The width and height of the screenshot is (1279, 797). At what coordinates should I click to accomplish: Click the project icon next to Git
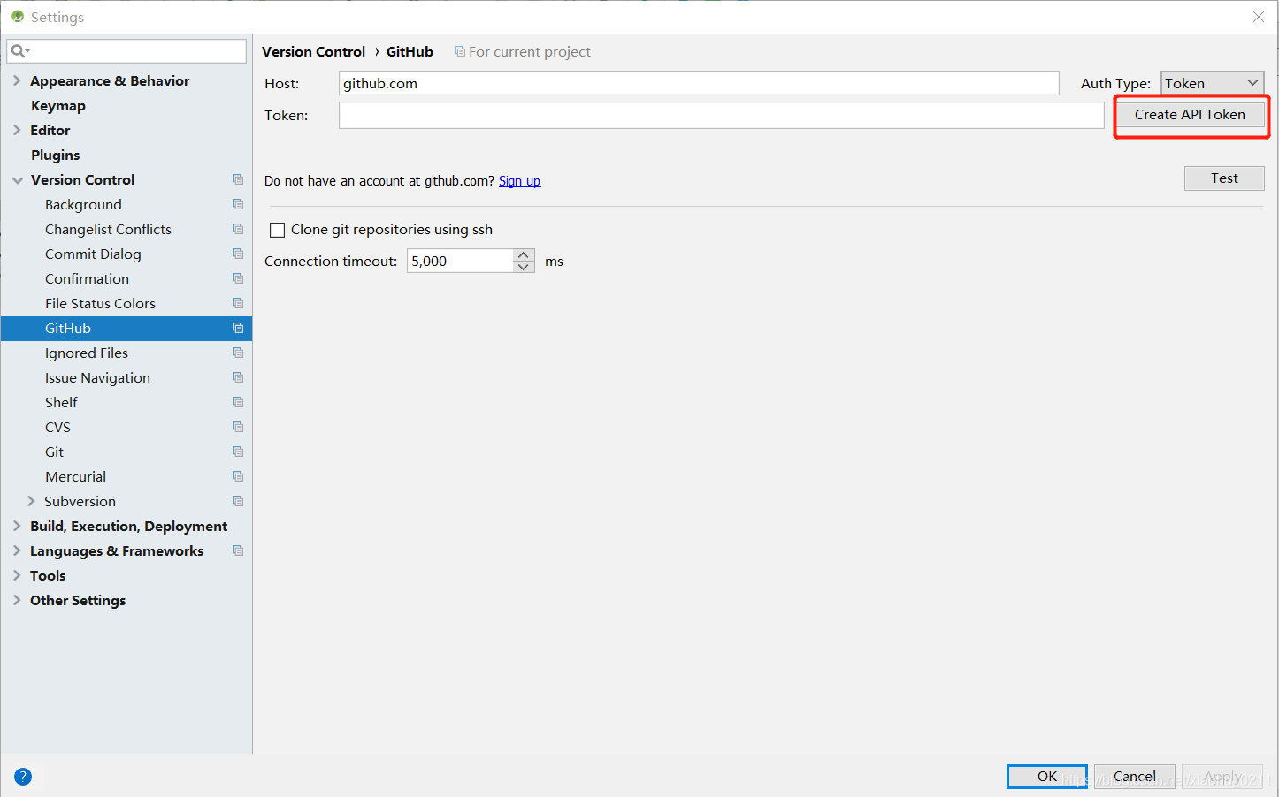tap(238, 452)
